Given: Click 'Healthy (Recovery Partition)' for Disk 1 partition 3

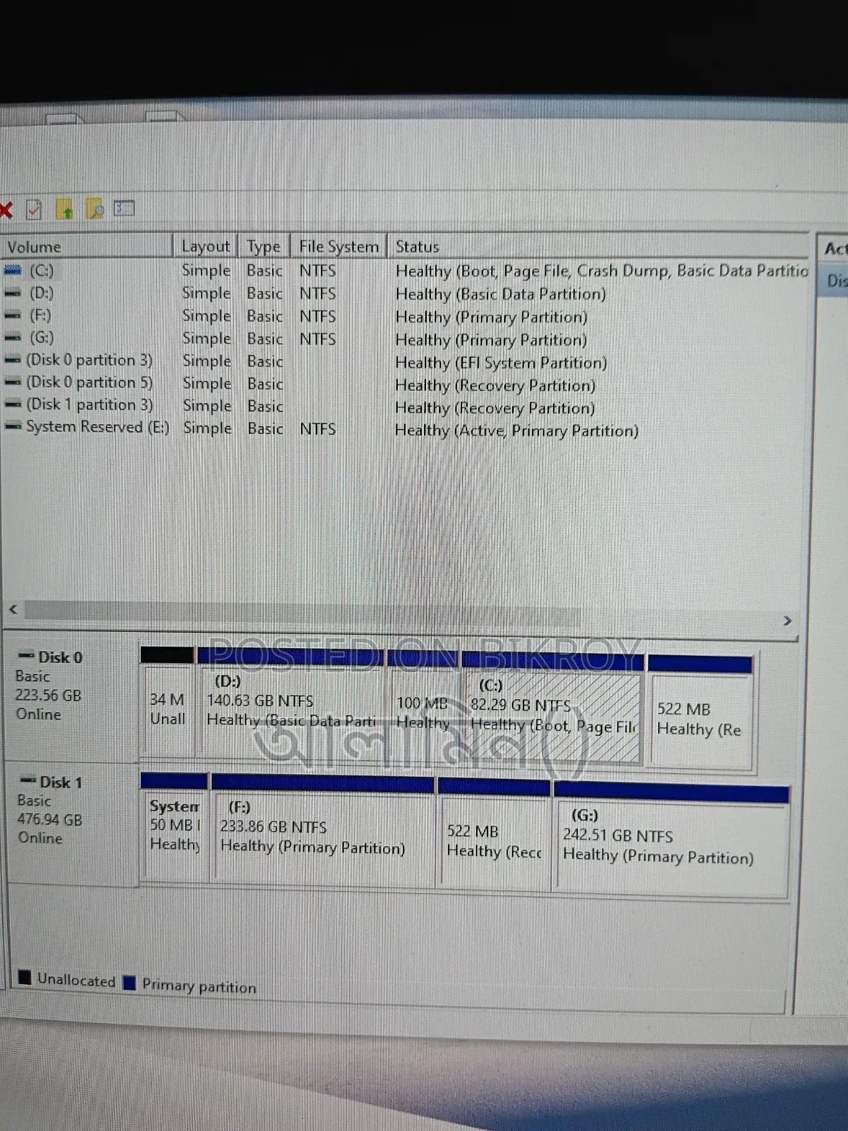Looking at the screenshot, I should (x=495, y=408).
